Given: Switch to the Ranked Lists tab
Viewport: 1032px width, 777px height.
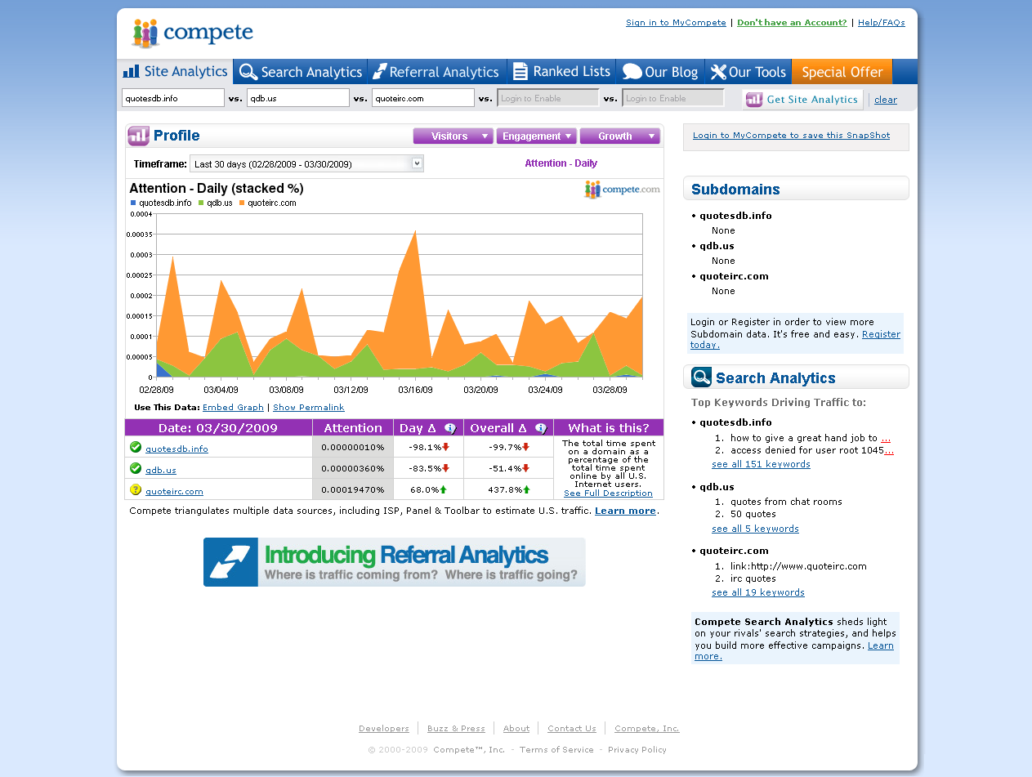Looking at the screenshot, I should (x=561, y=72).
